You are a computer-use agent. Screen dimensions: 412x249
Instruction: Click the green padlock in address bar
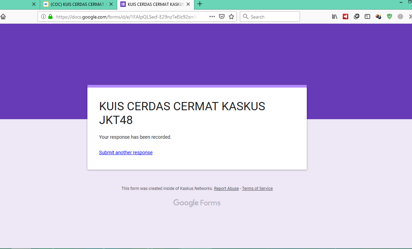50,16
